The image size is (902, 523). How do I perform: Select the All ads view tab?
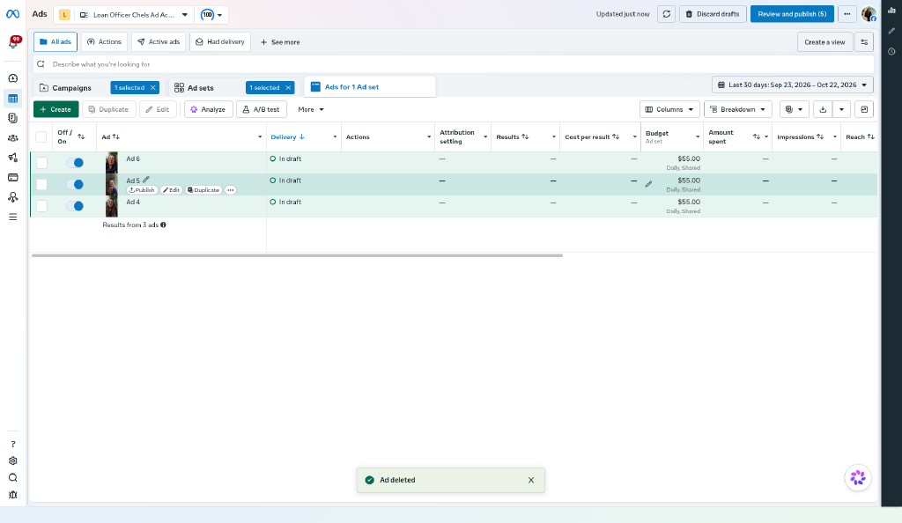(55, 42)
